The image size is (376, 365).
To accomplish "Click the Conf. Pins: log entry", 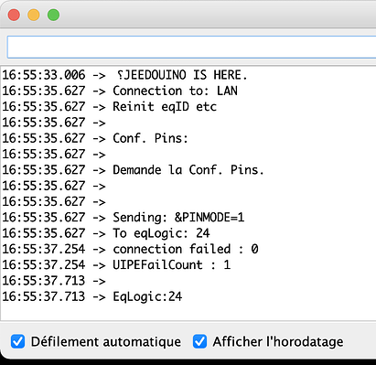I will coord(95,138).
